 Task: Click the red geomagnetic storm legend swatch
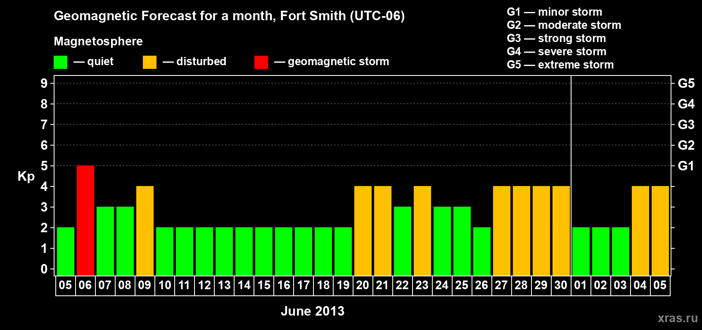pos(261,62)
